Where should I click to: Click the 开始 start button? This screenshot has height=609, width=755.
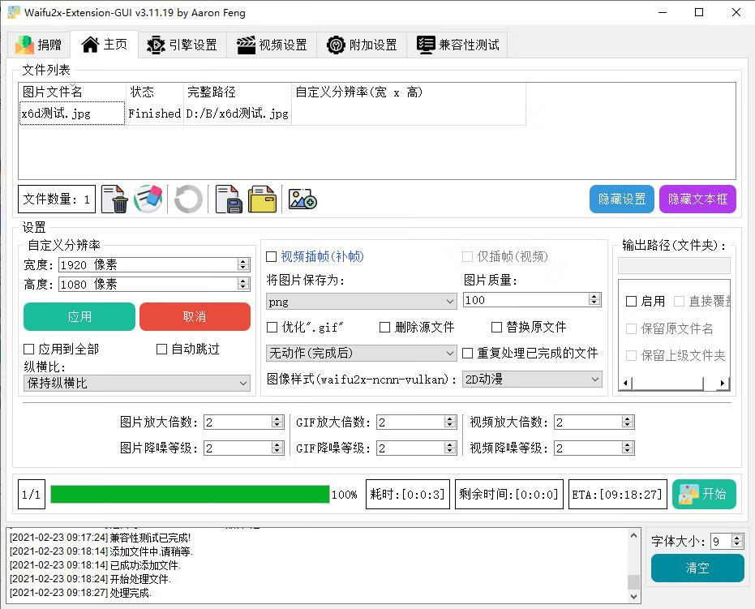[x=704, y=494]
